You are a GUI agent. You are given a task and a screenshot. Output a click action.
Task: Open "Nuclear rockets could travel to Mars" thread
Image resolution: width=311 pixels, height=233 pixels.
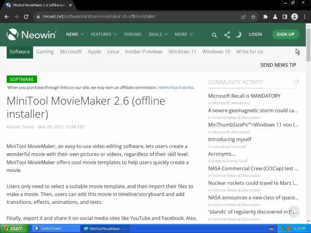click(x=253, y=183)
